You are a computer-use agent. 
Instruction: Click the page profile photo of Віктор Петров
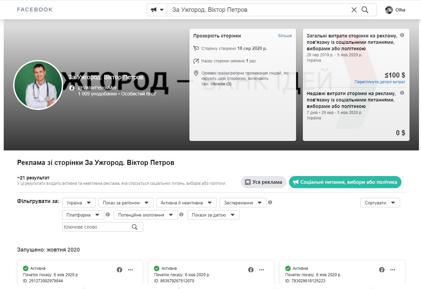point(38,85)
